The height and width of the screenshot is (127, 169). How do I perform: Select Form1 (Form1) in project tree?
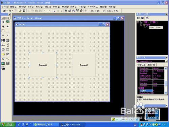point(156,27)
